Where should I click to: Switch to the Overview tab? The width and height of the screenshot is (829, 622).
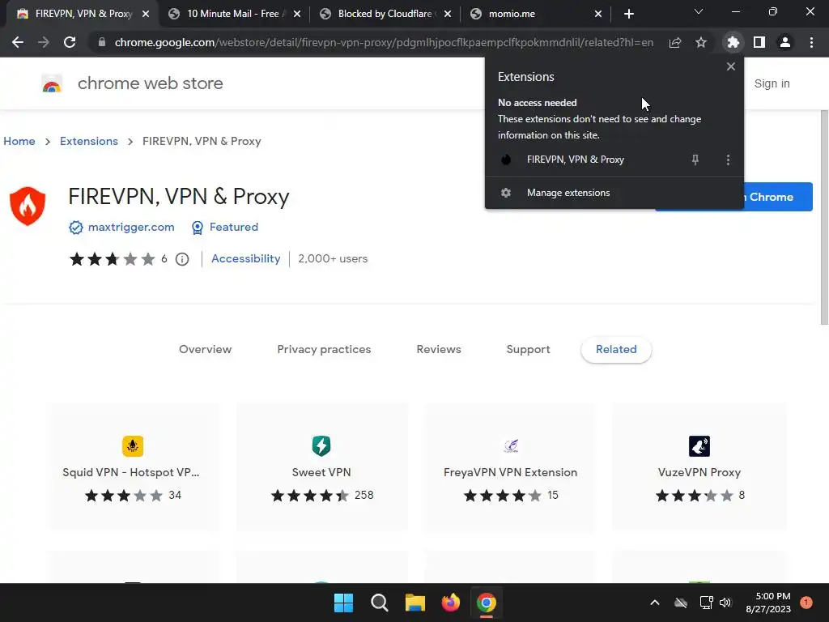pyautogui.click(x=205, y=350)
